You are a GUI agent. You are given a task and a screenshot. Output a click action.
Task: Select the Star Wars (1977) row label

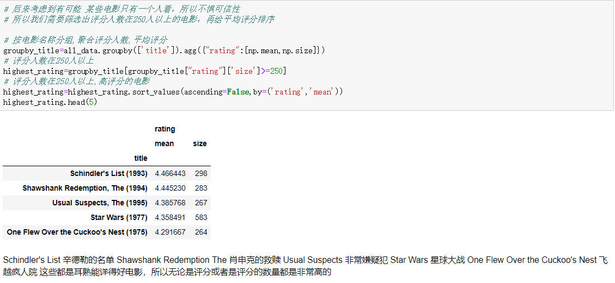(x=119, y=217)
